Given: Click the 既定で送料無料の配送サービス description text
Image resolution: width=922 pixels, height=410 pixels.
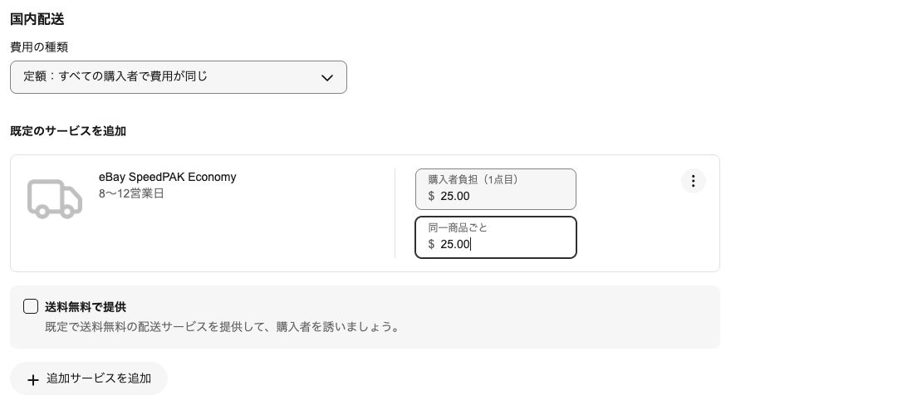Looking at the screenshot, I should click(223, 327).
